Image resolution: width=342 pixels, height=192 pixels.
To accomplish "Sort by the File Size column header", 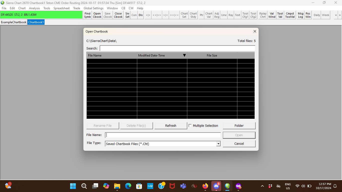I will tap(212, 55).
